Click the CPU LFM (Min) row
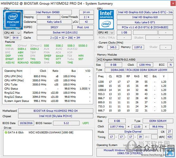The width and height of the screenshot is (176, 158). coord(48,76)
